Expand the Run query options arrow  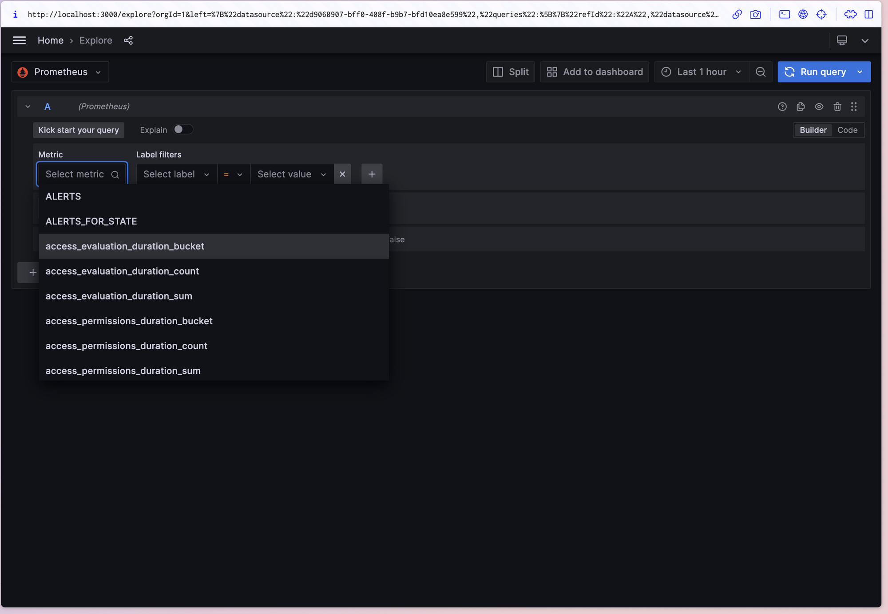860,71
